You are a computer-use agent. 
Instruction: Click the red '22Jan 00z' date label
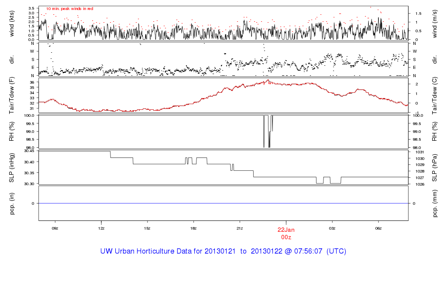(286, 234)
